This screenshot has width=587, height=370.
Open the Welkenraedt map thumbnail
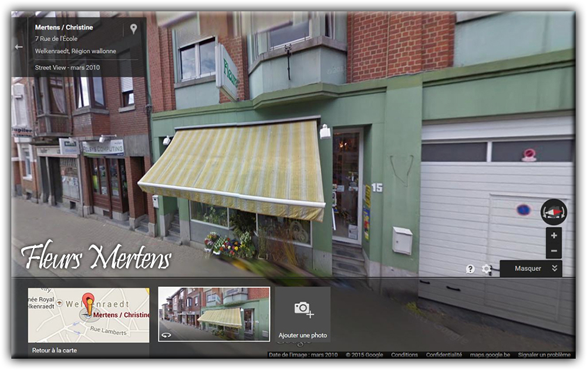pos(89,315)
